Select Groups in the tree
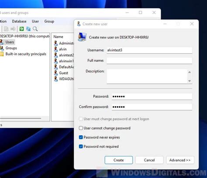207x178 pixels. [11, 48]
